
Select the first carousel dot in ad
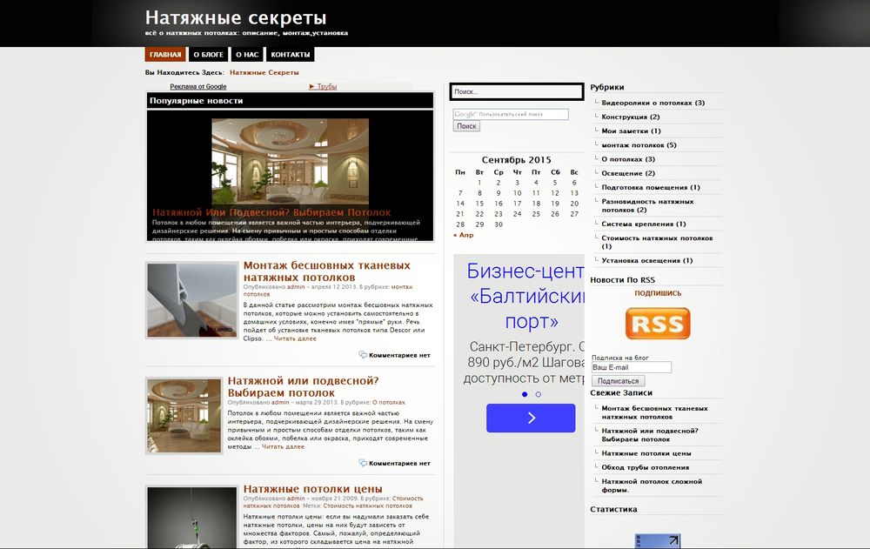coord(525,394)
